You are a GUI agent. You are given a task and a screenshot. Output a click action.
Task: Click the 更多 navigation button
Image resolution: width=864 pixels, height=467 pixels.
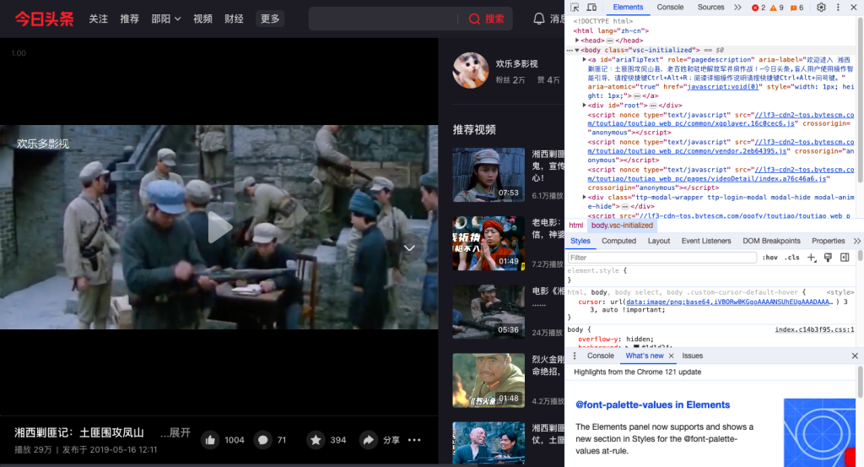[270, 19]
